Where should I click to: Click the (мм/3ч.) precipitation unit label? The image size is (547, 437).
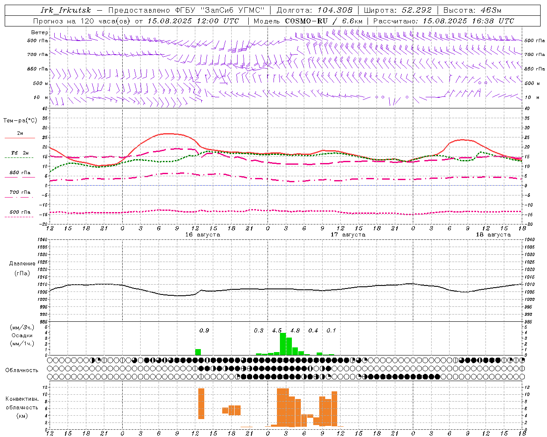point(22,327)
